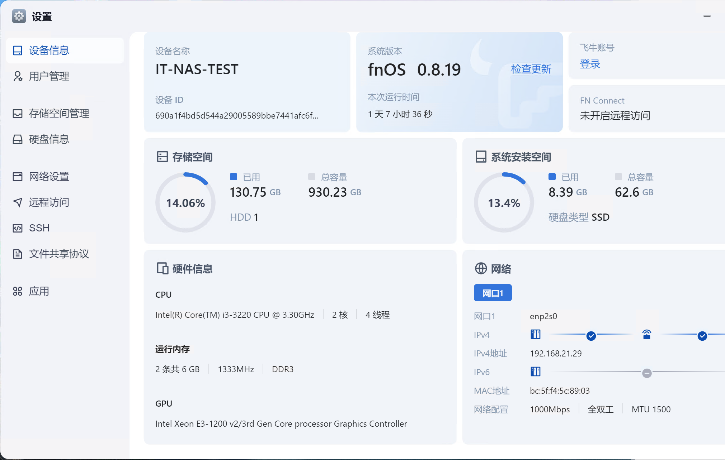Select 文件共享协议 in sidebar
Viewport: 725px width, 460px height.
click(65, 254)
